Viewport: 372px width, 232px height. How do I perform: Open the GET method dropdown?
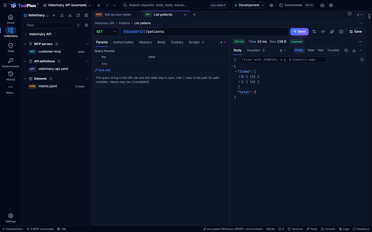(x=106, y=31)
